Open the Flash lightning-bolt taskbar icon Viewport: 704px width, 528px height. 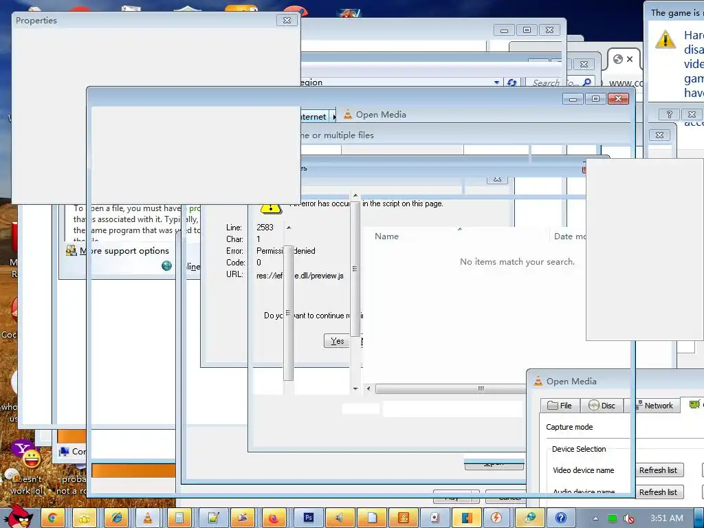coord(496,518)
